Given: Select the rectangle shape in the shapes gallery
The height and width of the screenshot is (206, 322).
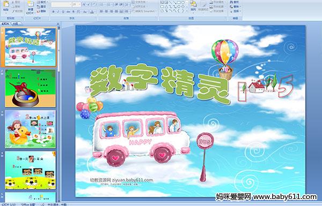Looking at the screenshot, I should pos(179,3).
